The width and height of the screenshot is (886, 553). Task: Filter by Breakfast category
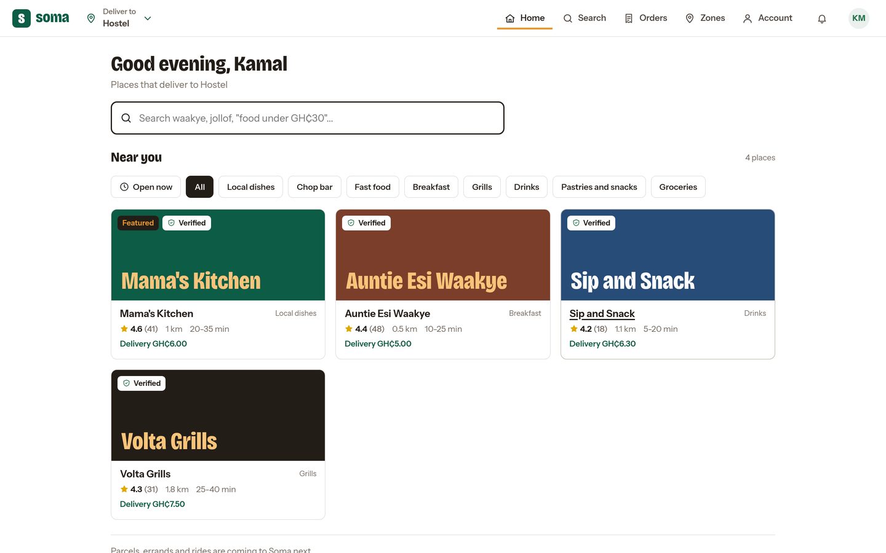431,187
